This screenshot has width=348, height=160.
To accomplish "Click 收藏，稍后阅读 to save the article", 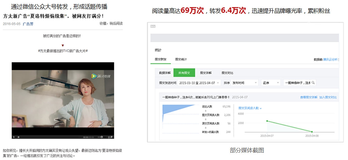I will coord(111,23).
